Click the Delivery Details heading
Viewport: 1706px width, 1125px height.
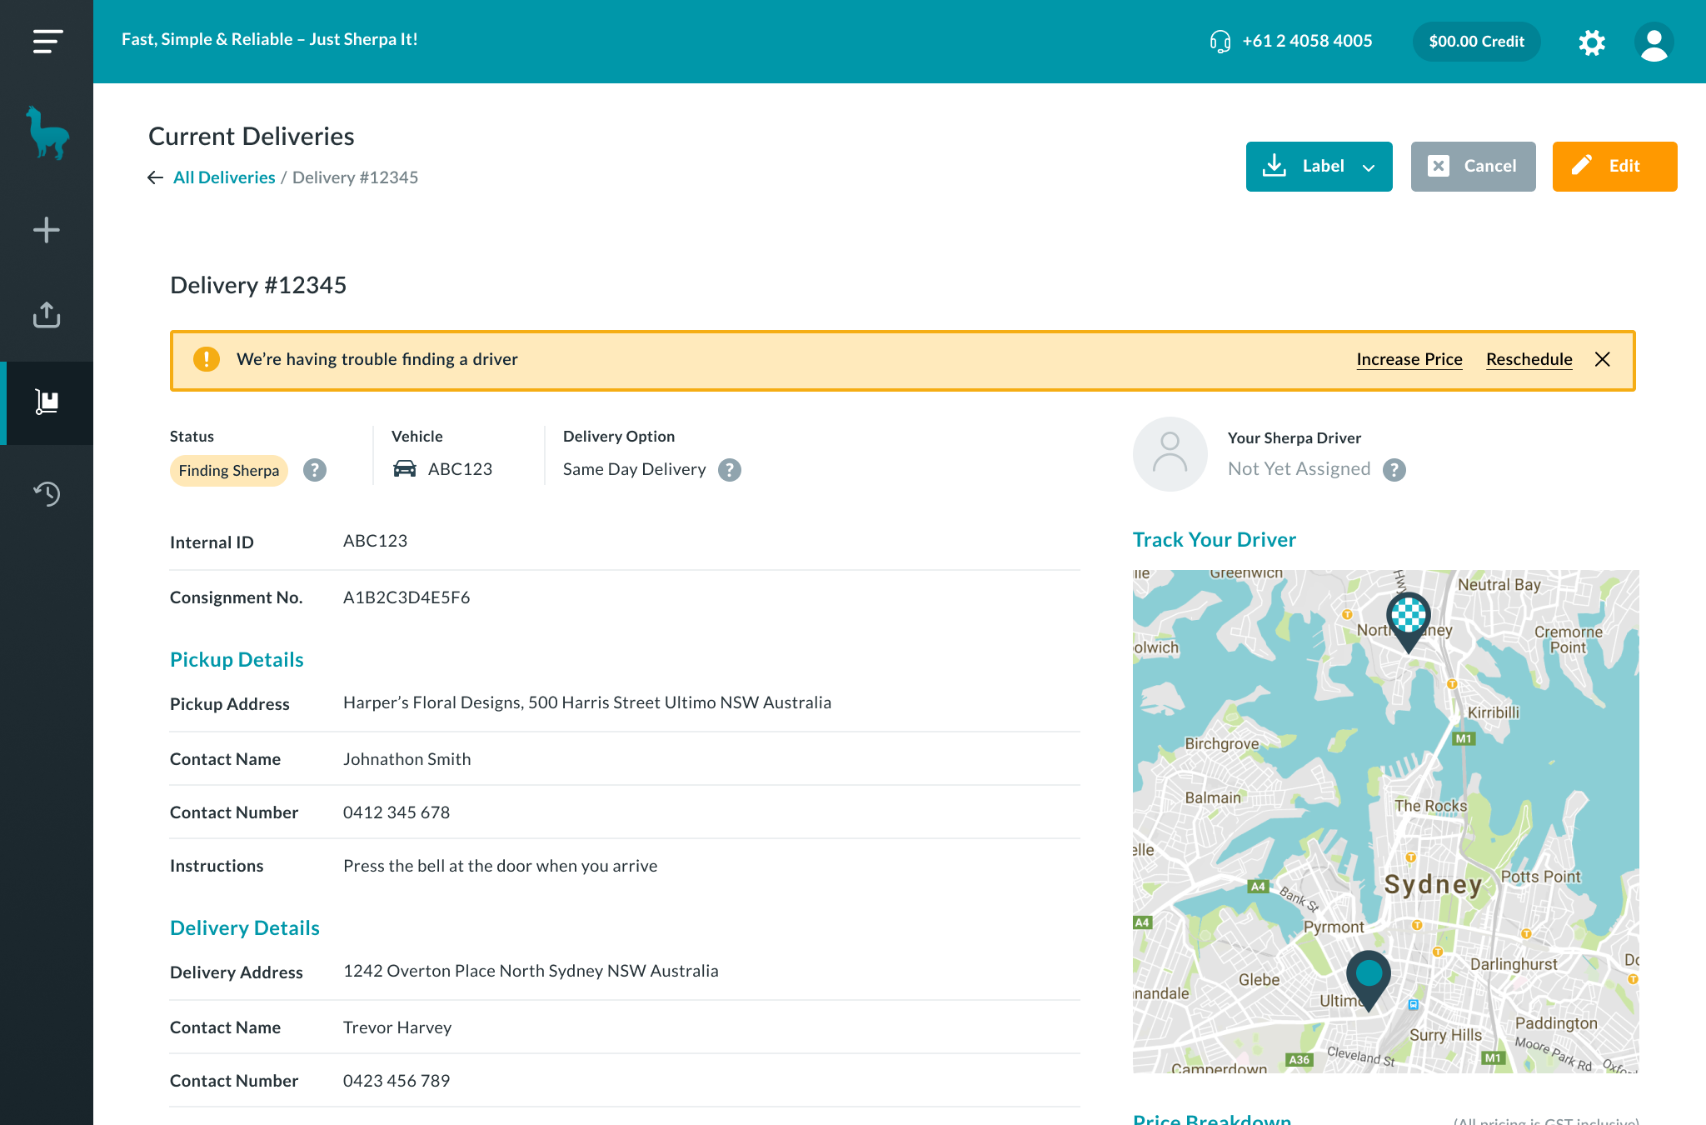(x=245, y=928)
